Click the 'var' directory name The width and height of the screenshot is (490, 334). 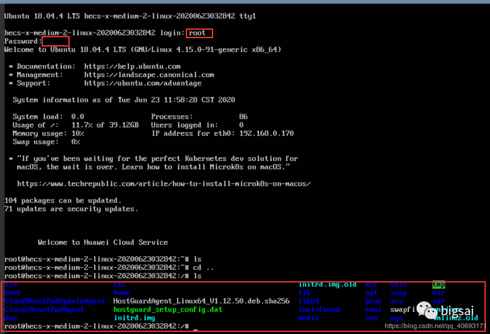pyautogui.click(x=438, y=301)
